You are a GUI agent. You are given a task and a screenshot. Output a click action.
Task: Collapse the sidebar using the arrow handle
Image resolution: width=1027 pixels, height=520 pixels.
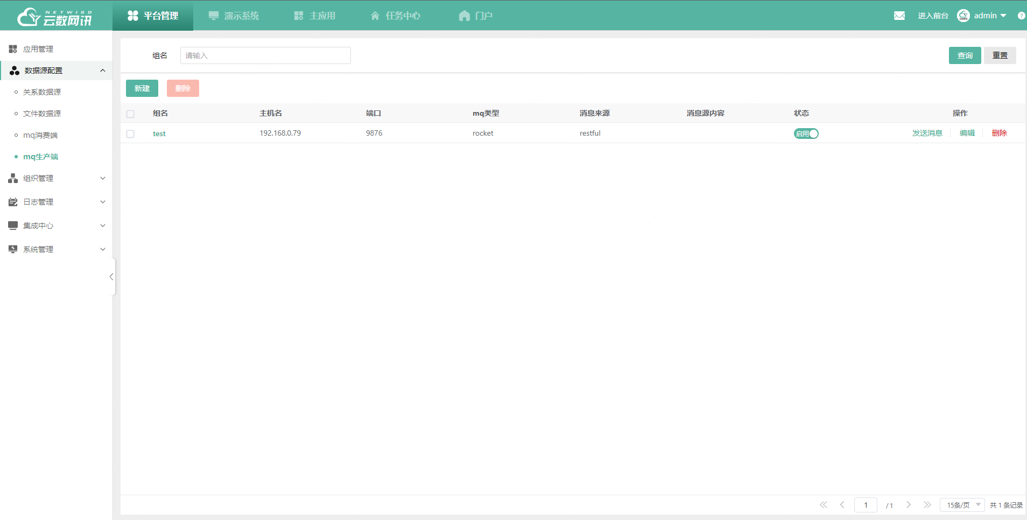pos(111,277)
